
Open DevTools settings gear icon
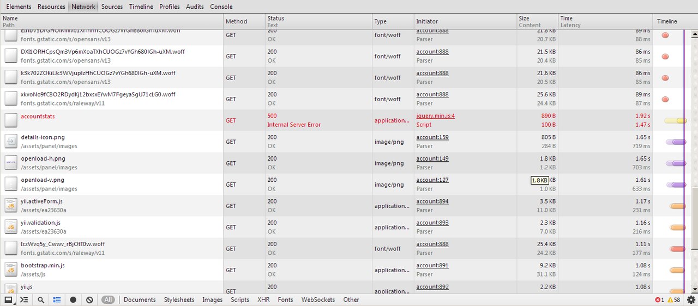point(691,299)
